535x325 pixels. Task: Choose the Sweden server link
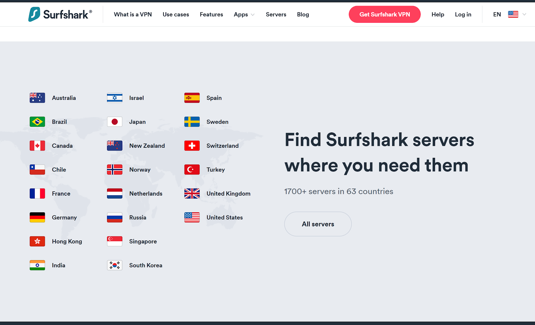[217, 122]
